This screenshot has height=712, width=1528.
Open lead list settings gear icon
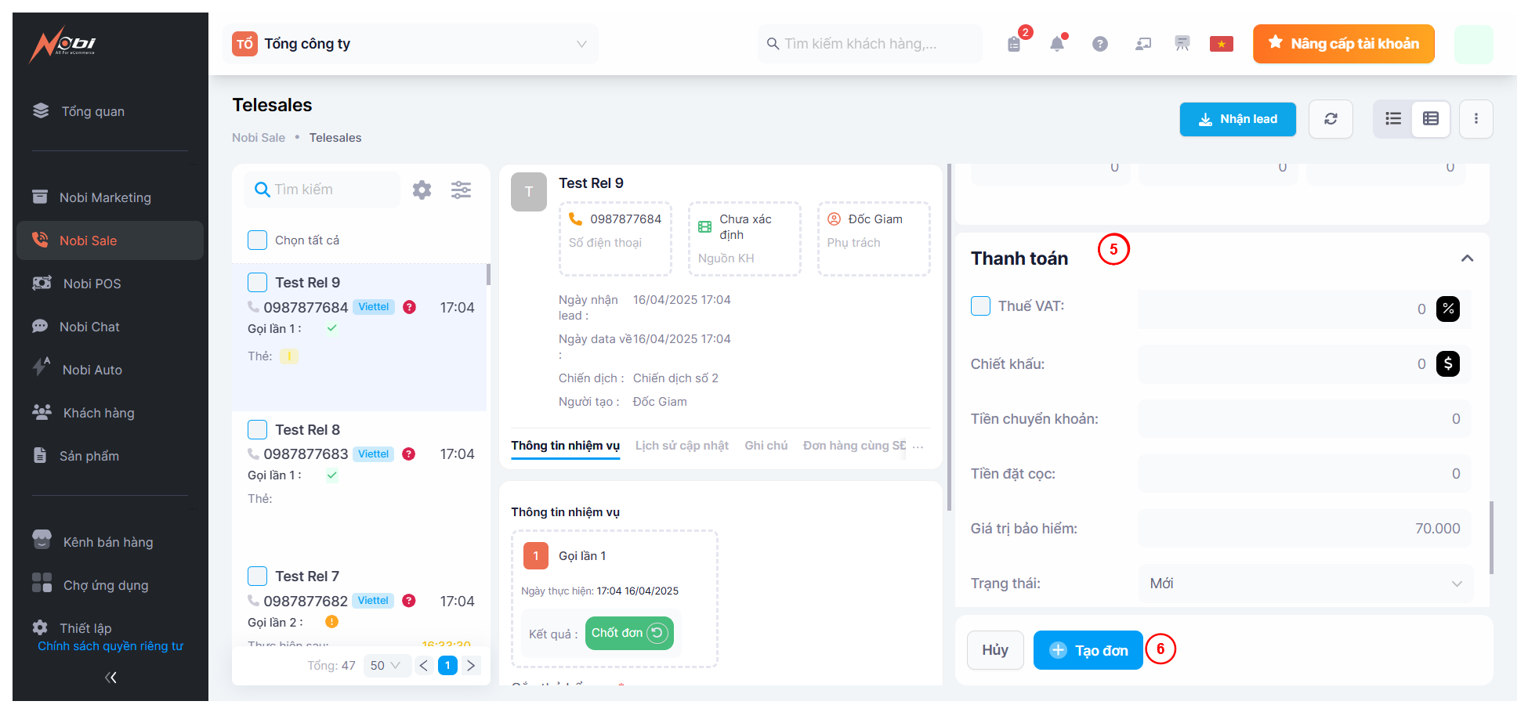point(422,190)
